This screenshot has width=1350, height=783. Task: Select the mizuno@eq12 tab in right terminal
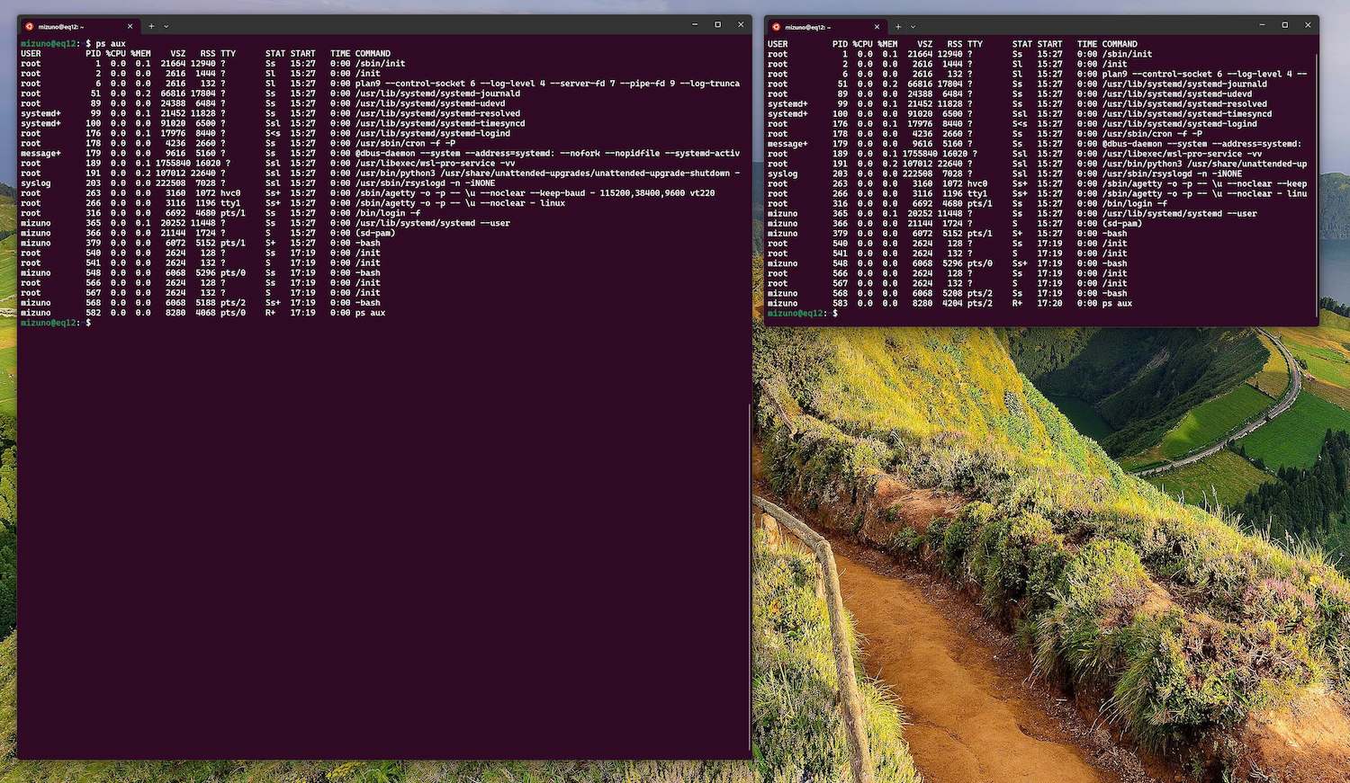click(826, 27)
